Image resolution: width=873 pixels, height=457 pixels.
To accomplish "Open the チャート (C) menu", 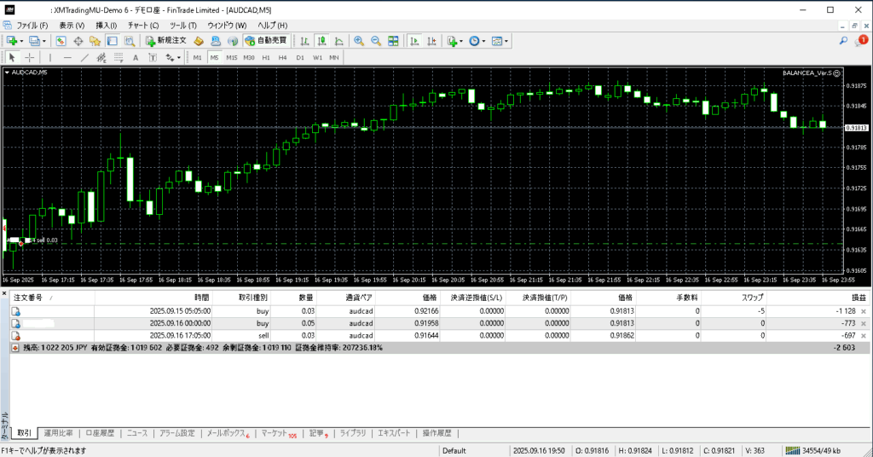I will click(142, 26).
